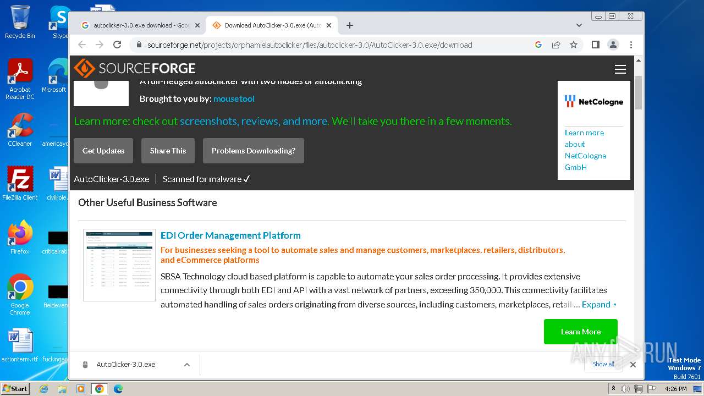Close the downloads bar
704x396 pixels.
[x=633, y=365]
